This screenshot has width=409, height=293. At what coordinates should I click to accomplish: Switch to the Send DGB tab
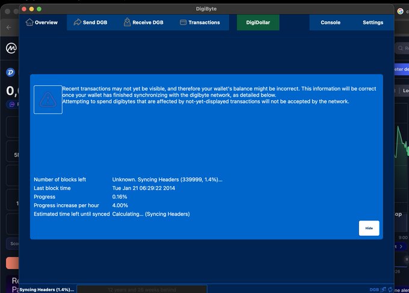click(90, 22)
